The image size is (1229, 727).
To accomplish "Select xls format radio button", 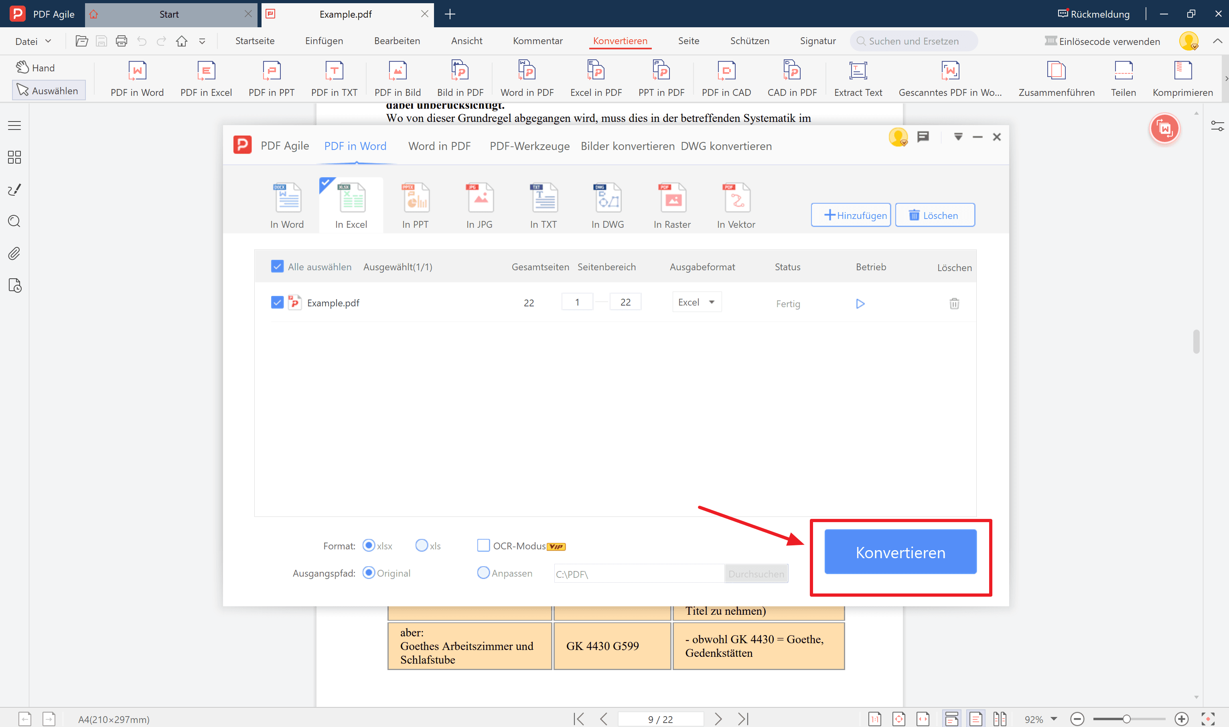I will point(422,545).
